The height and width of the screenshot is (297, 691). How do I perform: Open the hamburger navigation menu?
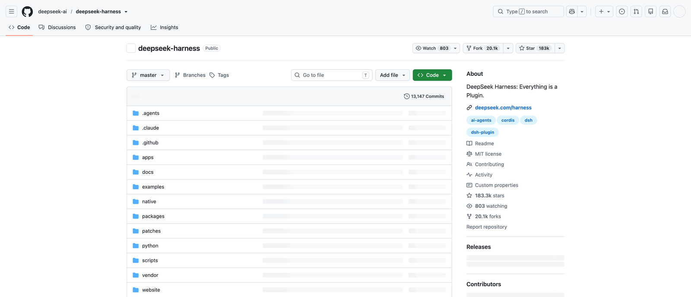point(12,12)
